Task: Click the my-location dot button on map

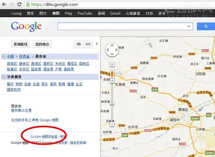Action: (x=112, y=65)
